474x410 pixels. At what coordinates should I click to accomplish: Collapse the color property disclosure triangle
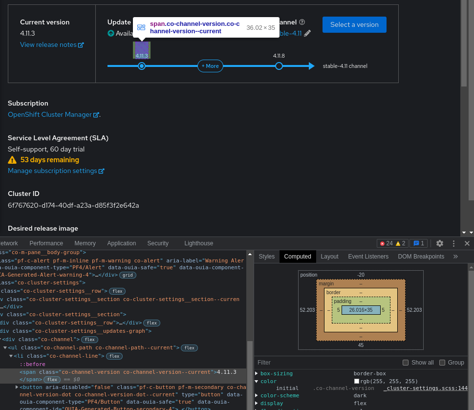coord(256,381)
